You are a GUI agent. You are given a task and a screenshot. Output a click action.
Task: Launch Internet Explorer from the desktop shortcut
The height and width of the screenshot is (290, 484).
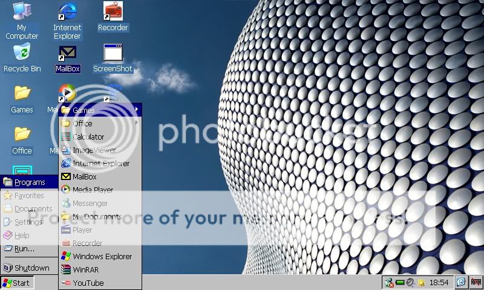67,21
